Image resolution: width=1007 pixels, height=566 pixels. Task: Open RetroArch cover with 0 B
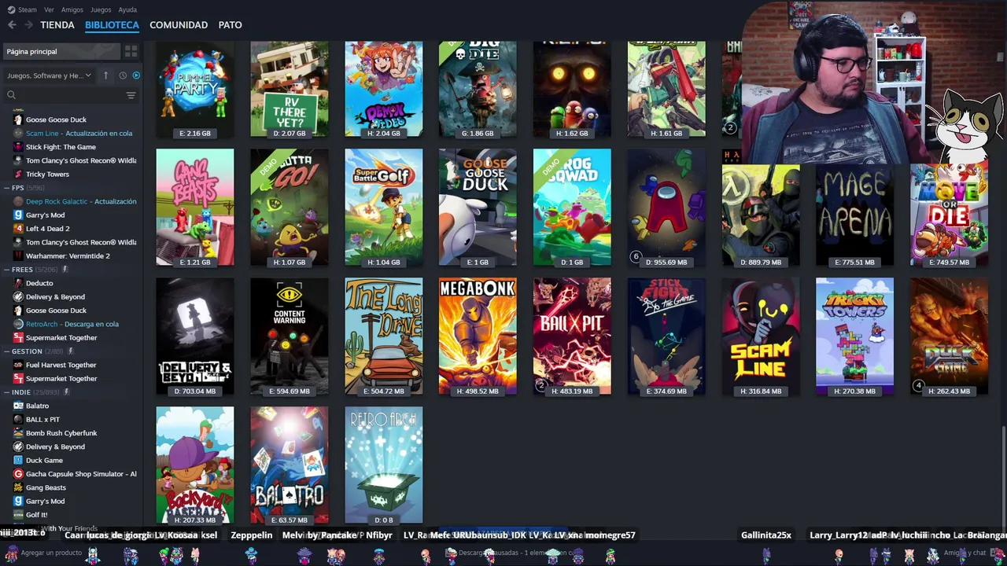pyautogui.click(x=384, y=465)
